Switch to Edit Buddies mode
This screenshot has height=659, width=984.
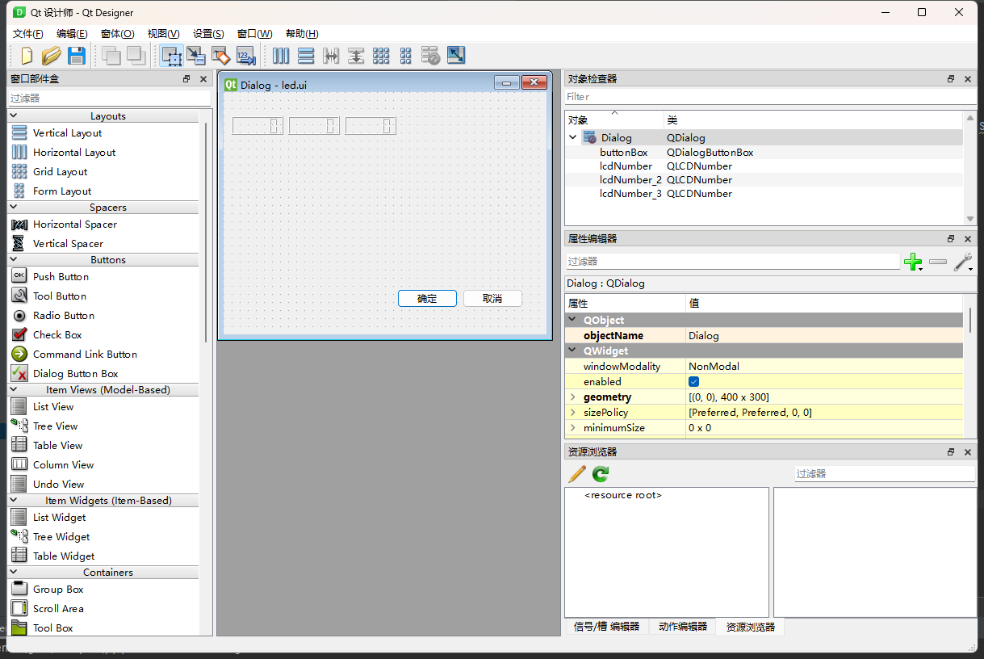(x=221, y=56)
